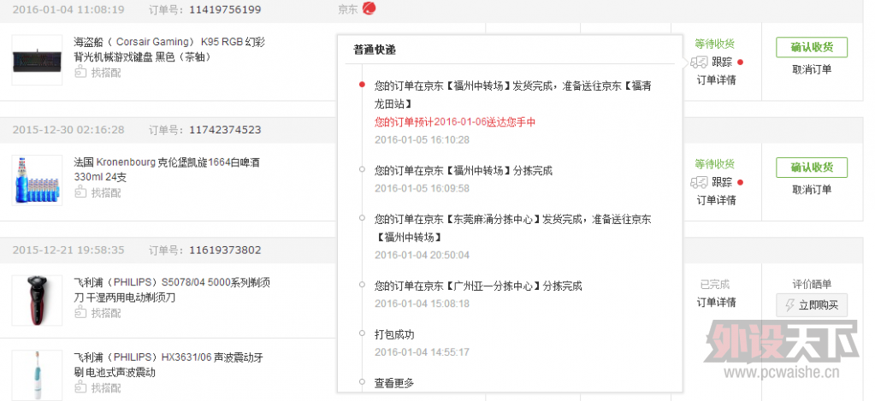Open Philips shaver product thumbnail
The image size is (875, 401).
(37, 300)
